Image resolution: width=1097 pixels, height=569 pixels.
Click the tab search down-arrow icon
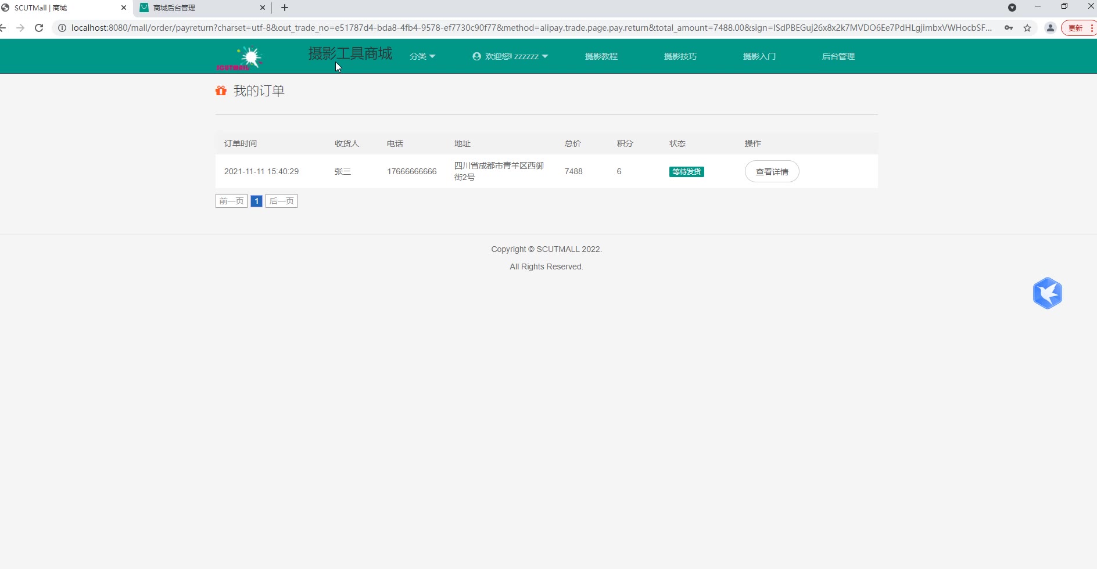click(x=1012, y=8)
